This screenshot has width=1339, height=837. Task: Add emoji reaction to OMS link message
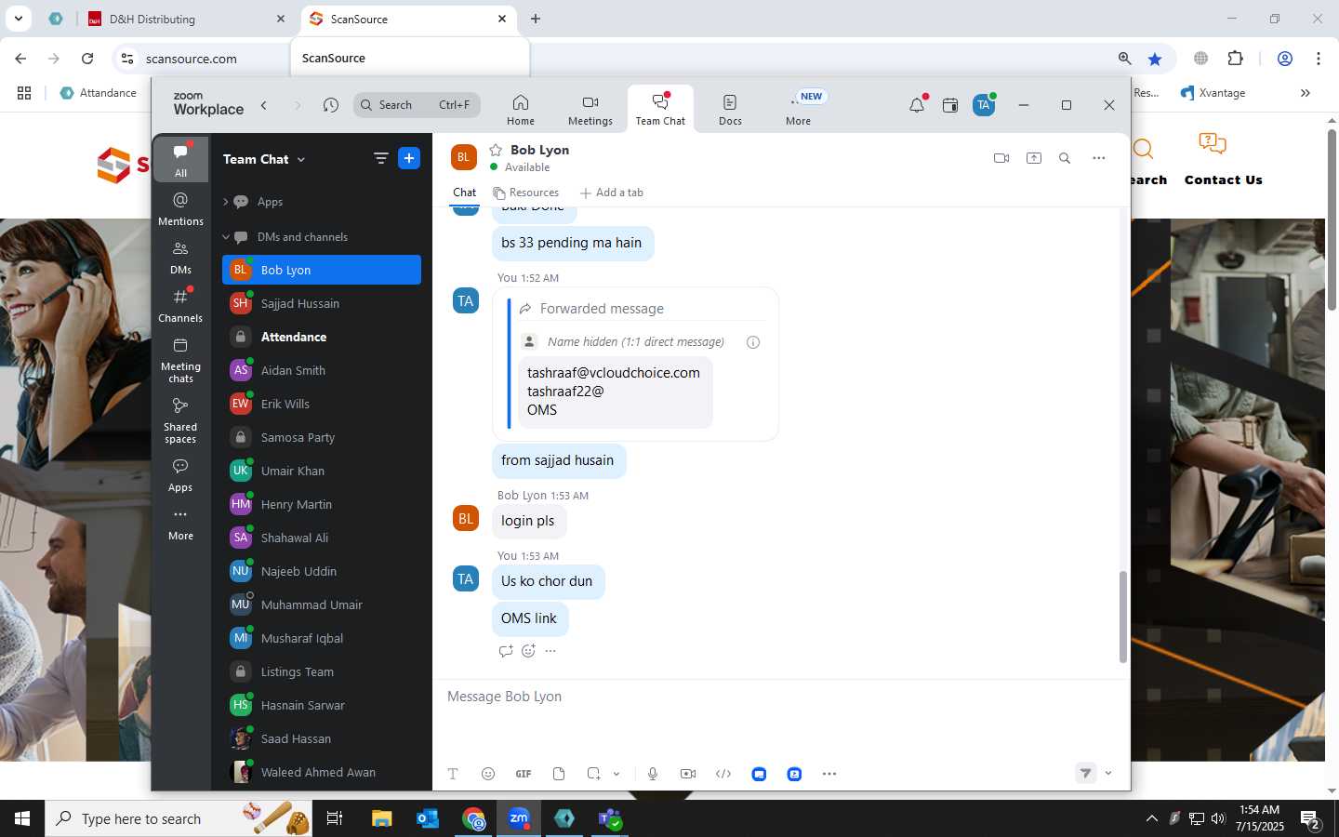pos(528,651)
